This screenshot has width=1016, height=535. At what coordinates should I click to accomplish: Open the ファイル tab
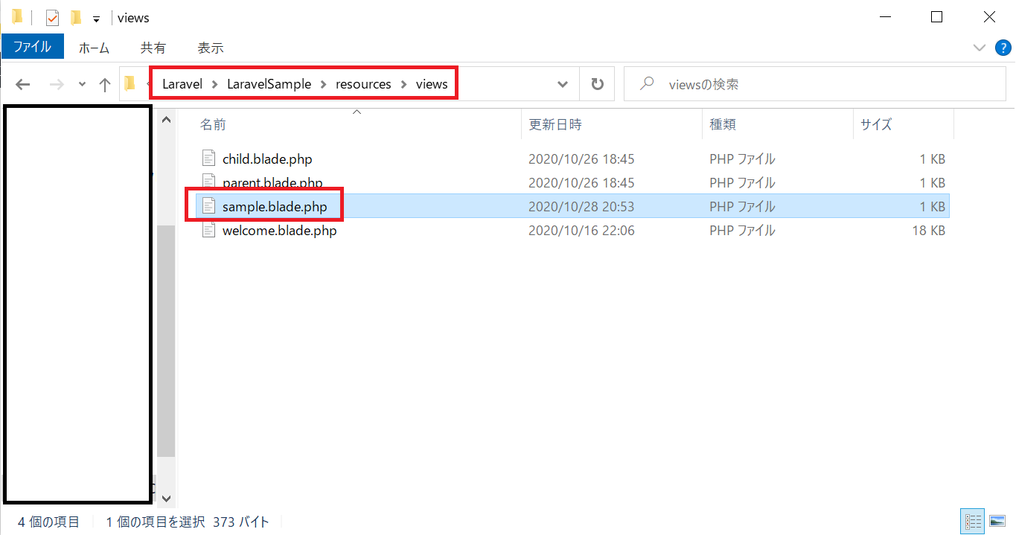tap(32, 47)
